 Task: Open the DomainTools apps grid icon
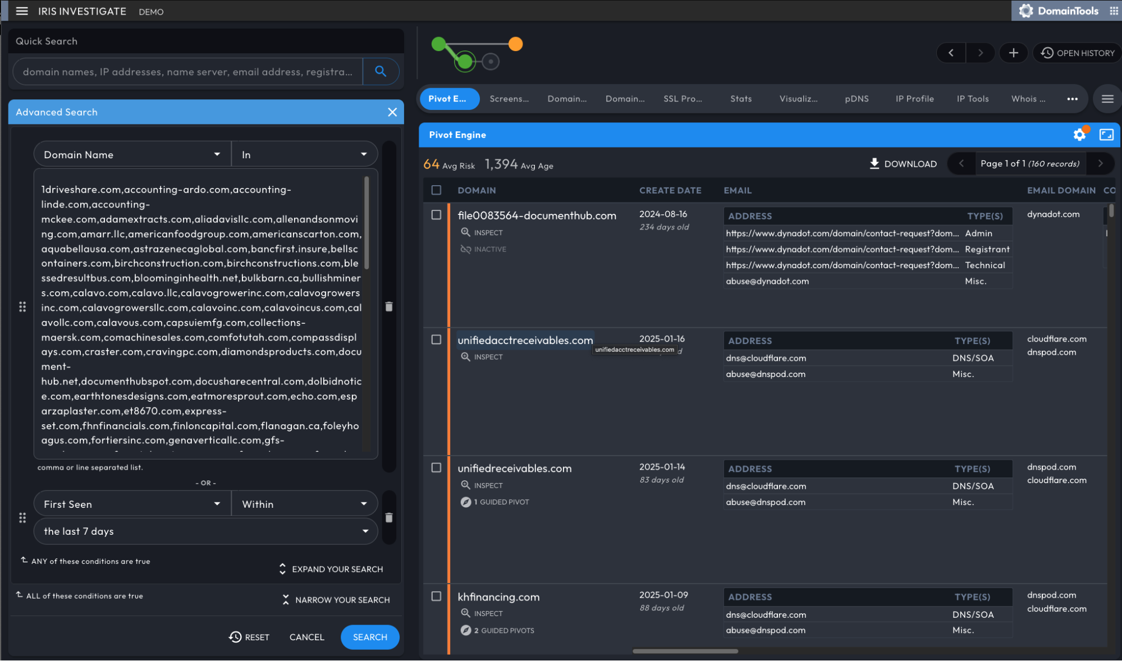tap(1113, 11)
